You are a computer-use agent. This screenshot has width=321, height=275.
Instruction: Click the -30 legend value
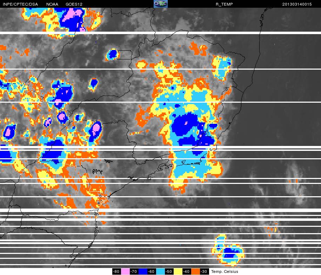204,271
